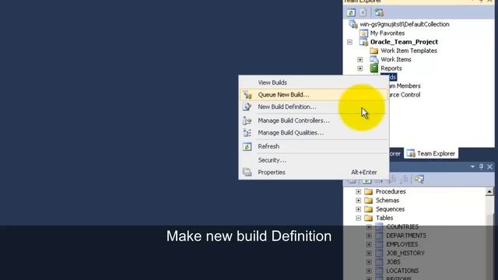Expand Procedures folder

(x=358, y=192)
